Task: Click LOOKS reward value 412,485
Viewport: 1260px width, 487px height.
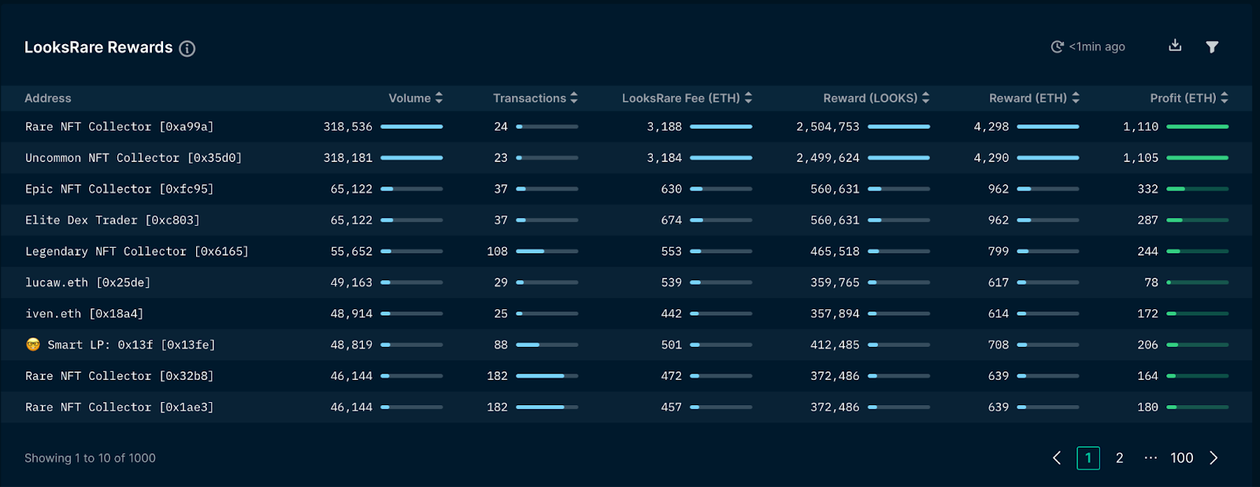Action: click(x=835, y=345)
